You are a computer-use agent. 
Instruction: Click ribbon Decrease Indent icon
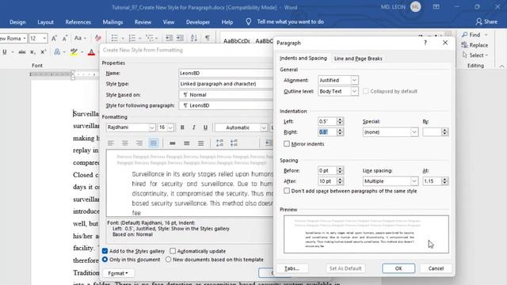[169, 38]
